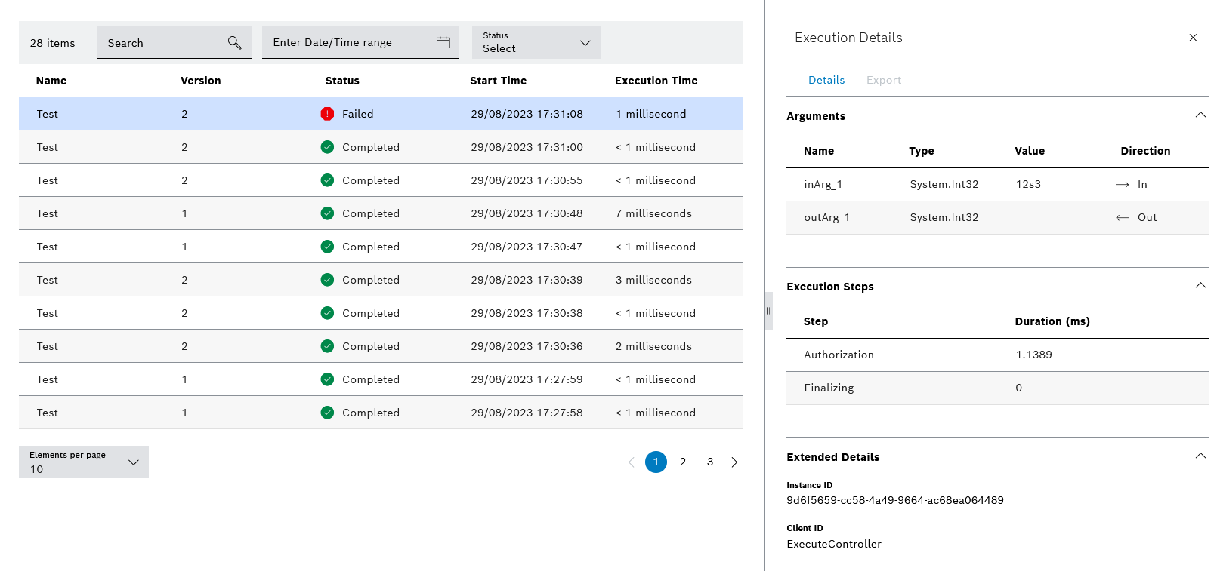Open the Status Select dropdown

pyautogui.click(x=536, y=42)
